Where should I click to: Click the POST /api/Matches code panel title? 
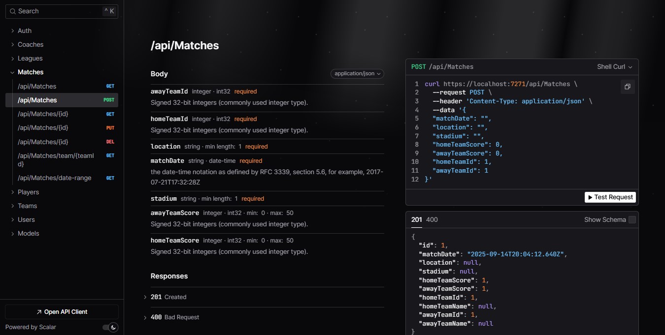click(x=442, y=67)
